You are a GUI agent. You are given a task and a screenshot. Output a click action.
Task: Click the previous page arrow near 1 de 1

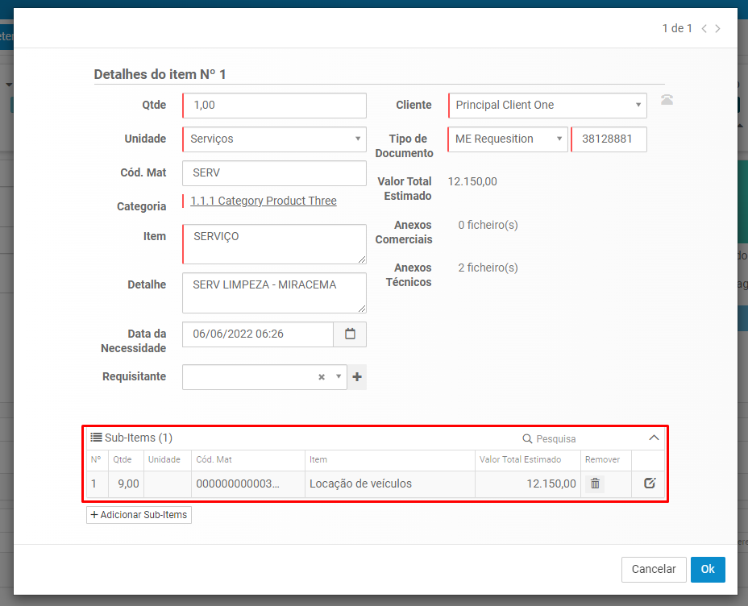[703, 28]
